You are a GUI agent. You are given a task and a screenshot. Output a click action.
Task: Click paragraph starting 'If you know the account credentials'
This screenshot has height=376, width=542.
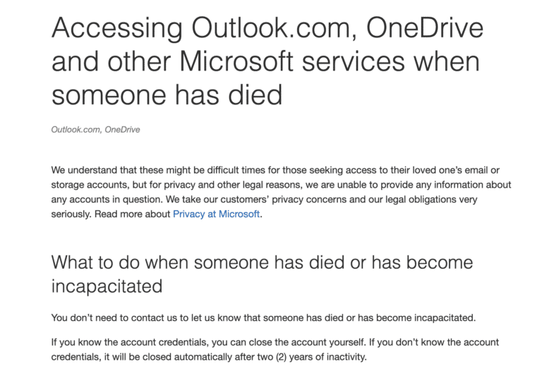(275, 349)
